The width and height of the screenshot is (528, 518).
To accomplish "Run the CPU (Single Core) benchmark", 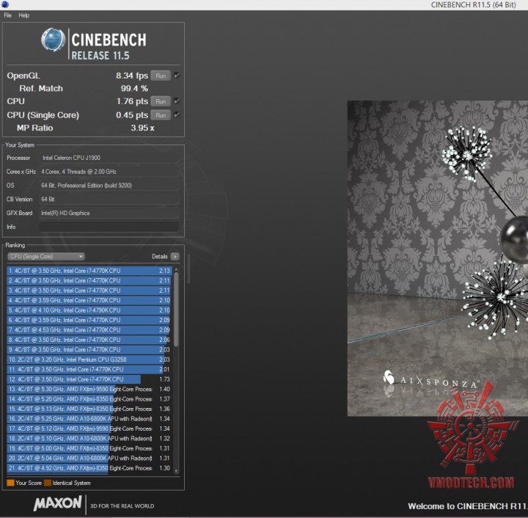I will 161,115.
